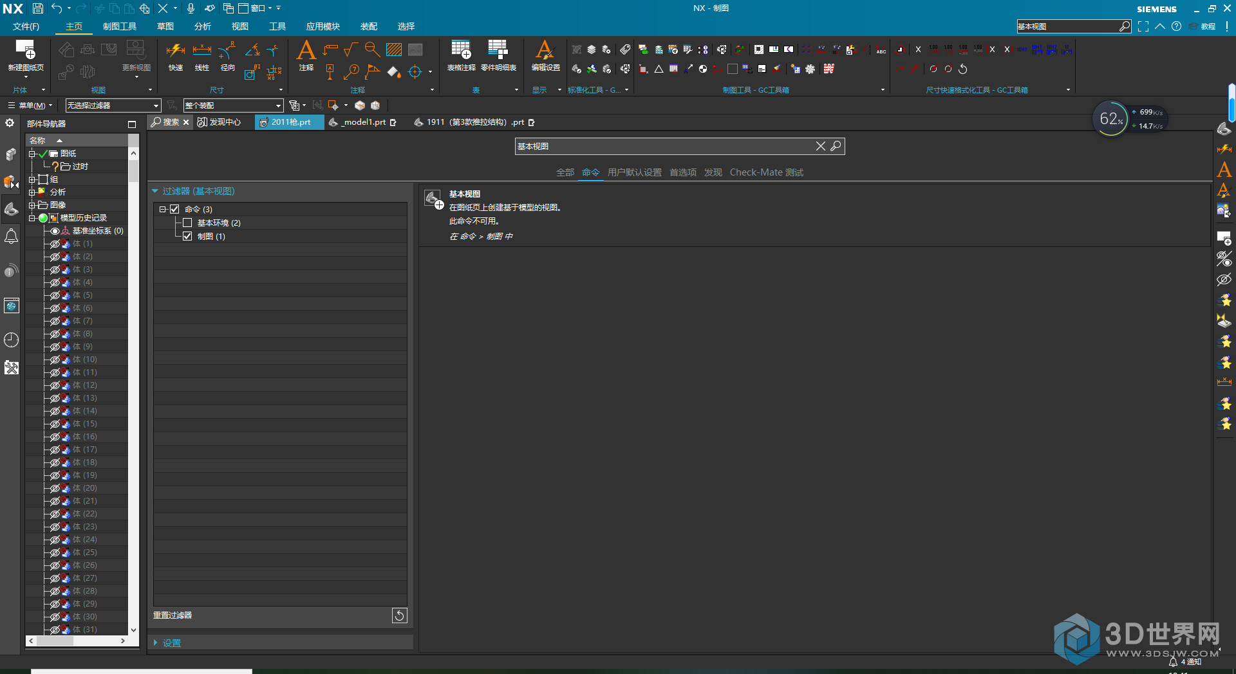1236x674 pixels.
Task: Collapse the 模型历史记录 tree node
Action: [x=32, y=218]
